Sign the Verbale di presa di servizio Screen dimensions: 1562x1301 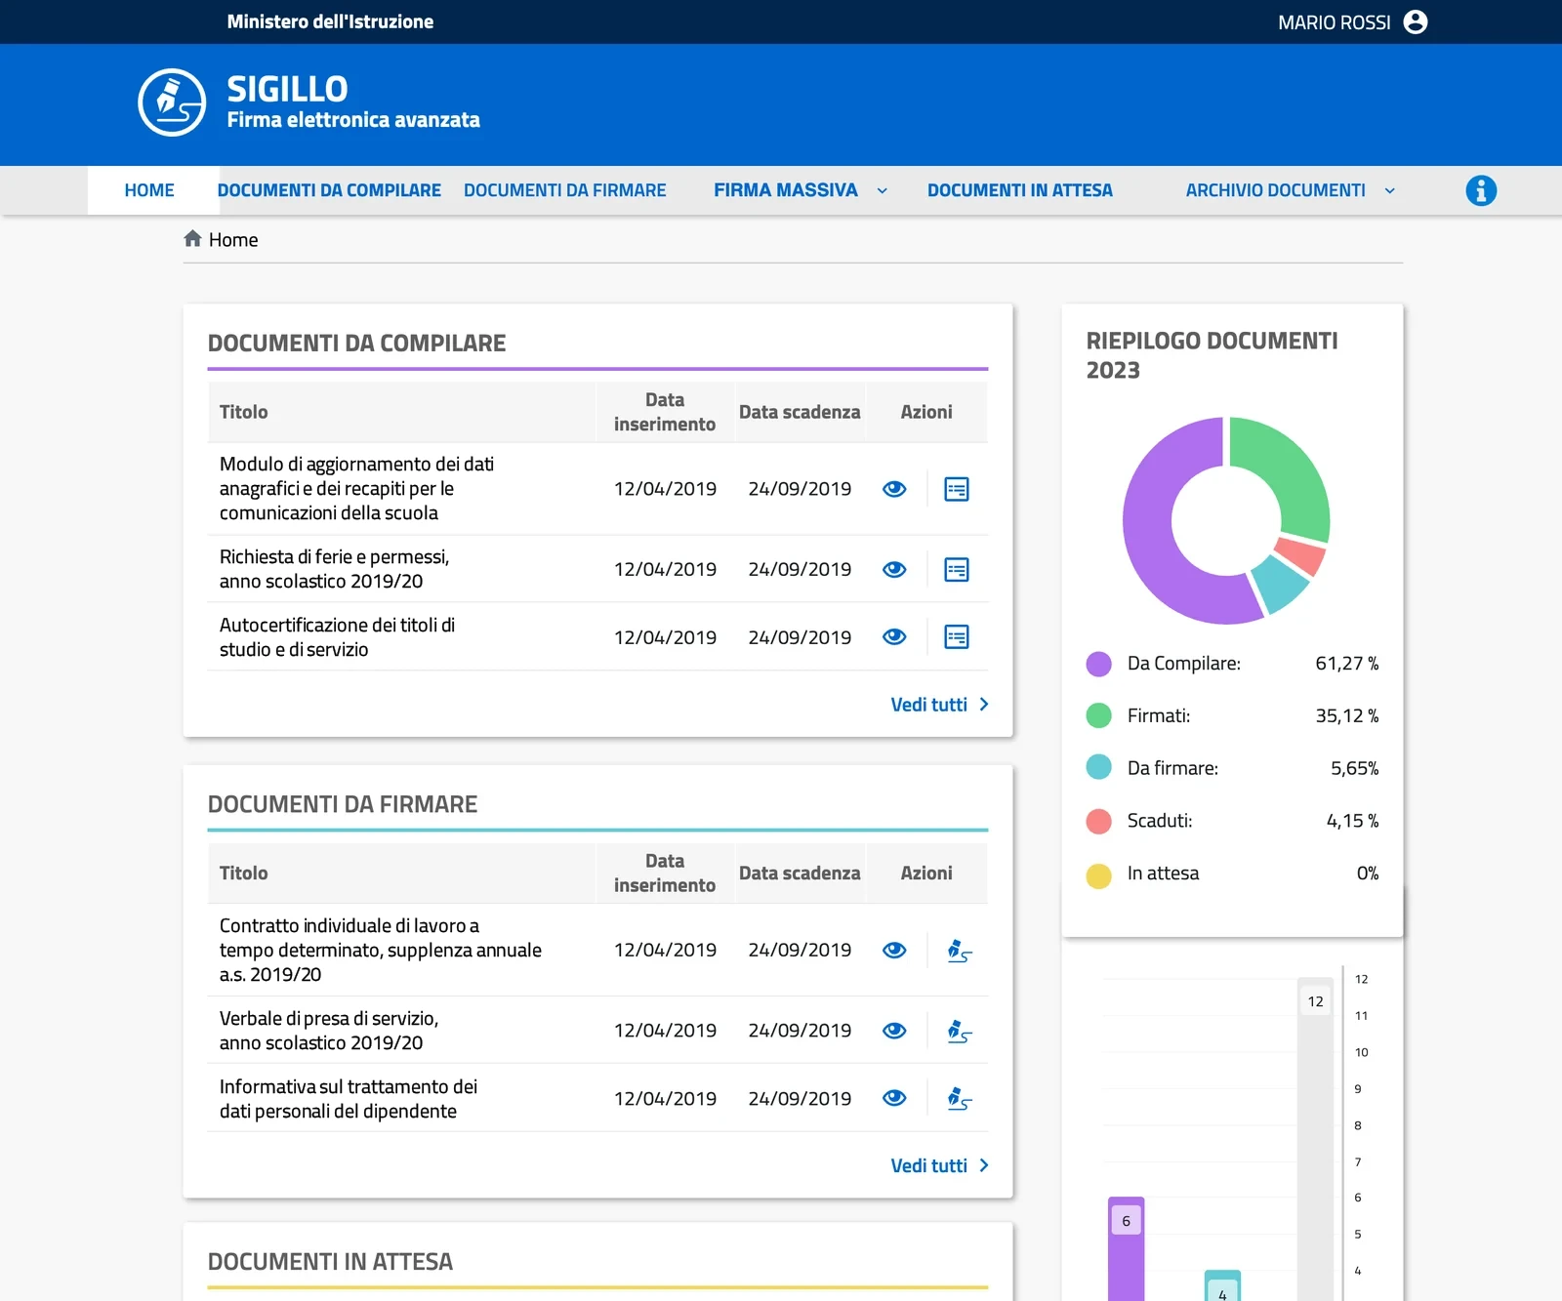(960, 1032)
